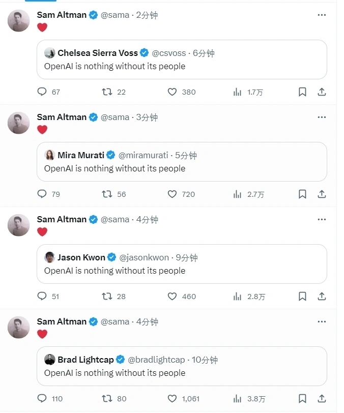
Task: Bookmark the post quoting Chelsea Sierra Voss
Action: tap(302, 92)
